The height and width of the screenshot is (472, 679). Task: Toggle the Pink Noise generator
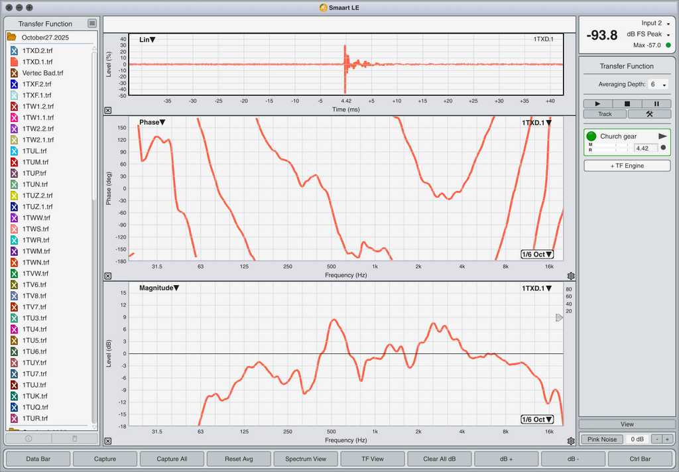coord(602,439)
